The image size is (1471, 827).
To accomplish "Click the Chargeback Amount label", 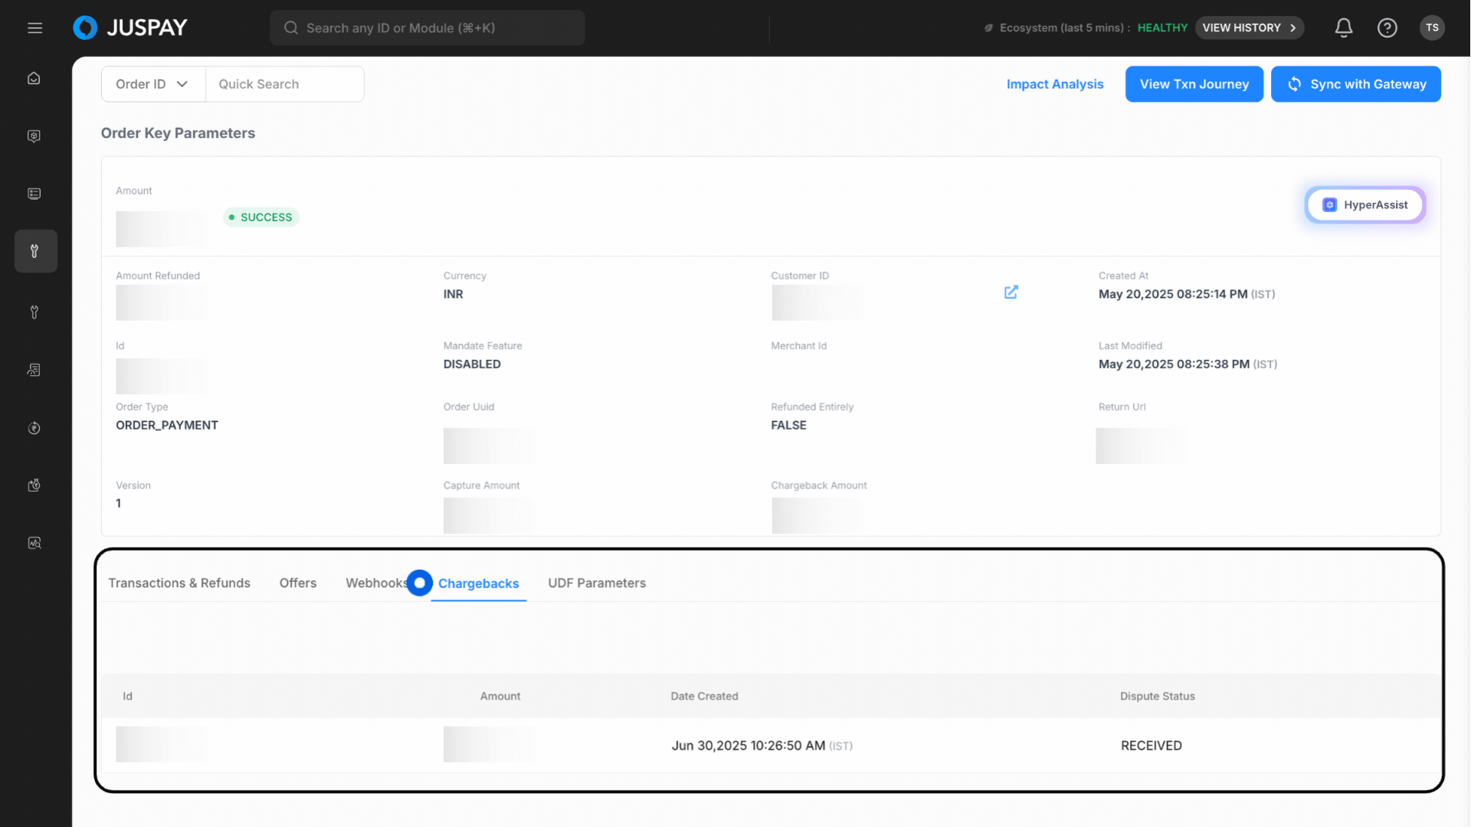I will pyautogui.click(x=819, y=485).
